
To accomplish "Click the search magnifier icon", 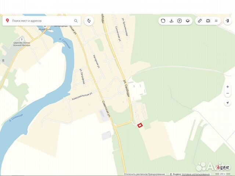I will [76, 21].
